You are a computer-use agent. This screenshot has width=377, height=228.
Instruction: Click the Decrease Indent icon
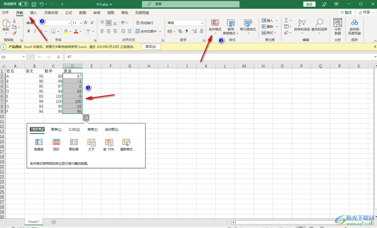(123, 31)
